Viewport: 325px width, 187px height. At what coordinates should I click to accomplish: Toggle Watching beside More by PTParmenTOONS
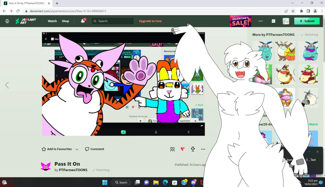pos(309,35)
